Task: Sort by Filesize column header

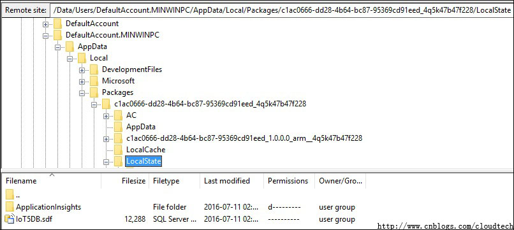Action: pyautogui.click(x=125, y=181)
